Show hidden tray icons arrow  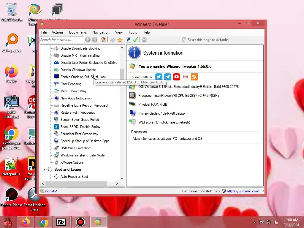click(x=254, y=222)
